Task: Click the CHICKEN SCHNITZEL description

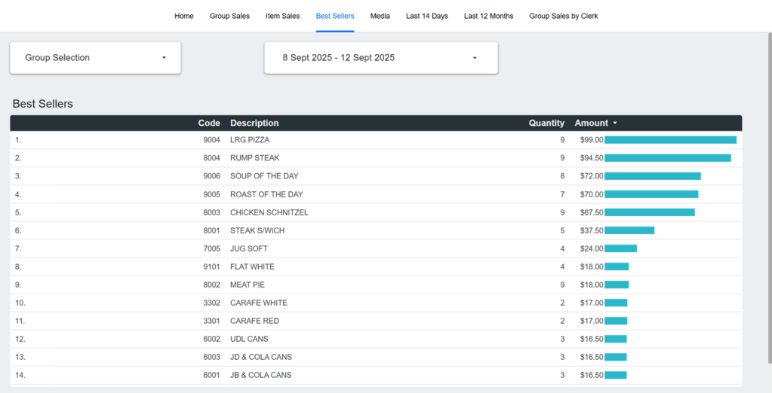Action: (269, 212)
